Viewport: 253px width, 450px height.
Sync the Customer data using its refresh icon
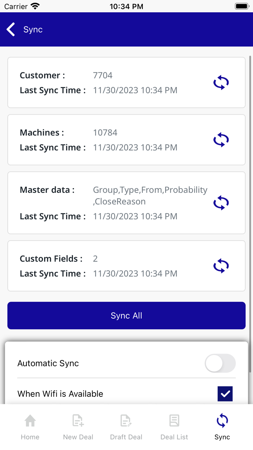(220, 82)
